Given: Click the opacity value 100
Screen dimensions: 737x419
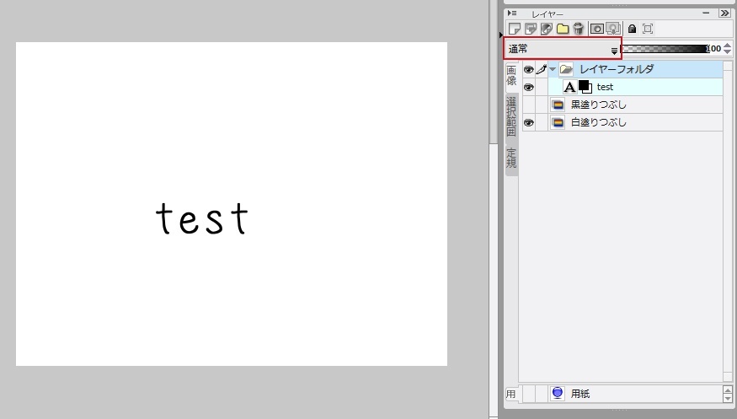Looking at the screenshot, I should [714, 48].
